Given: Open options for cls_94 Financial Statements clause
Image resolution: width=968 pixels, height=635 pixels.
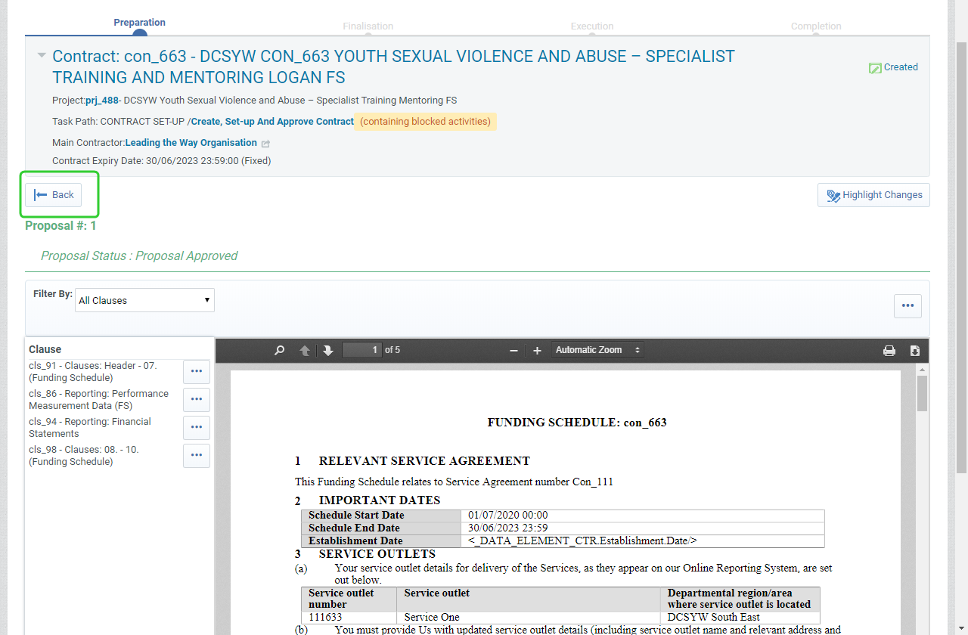Looking at the screenshot, I should (x=197, y=427).
